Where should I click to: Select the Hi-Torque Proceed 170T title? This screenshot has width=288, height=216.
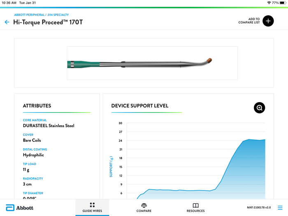click(48, 22)
